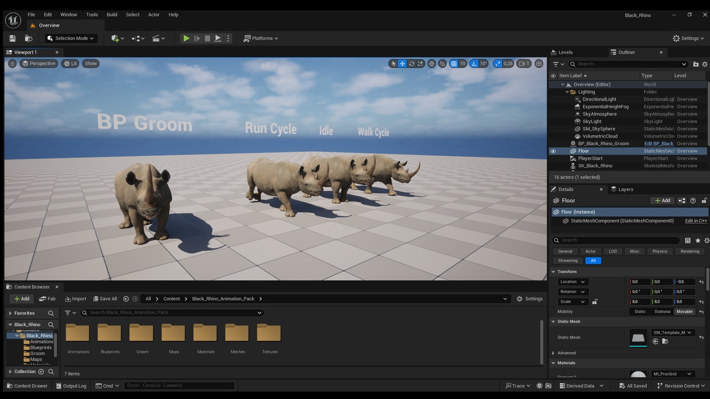Click the Blueprint/add script icon in Details
The image size is (710, 399).
click(682, 201)
